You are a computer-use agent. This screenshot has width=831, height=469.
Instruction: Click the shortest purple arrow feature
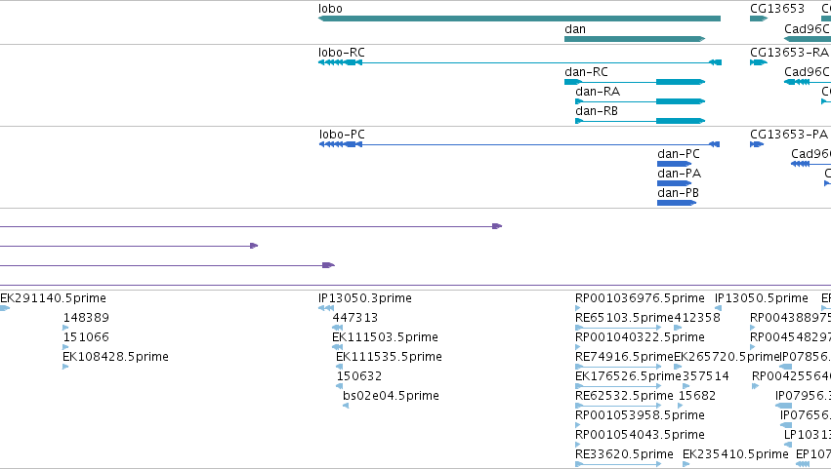pos(129,246)
